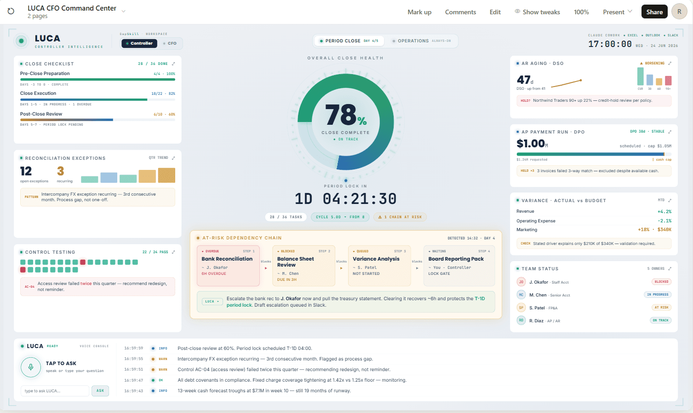Click the WORSENING warning icon in AR Aging
Screen dimensions: 693x413
pos(641,64)
